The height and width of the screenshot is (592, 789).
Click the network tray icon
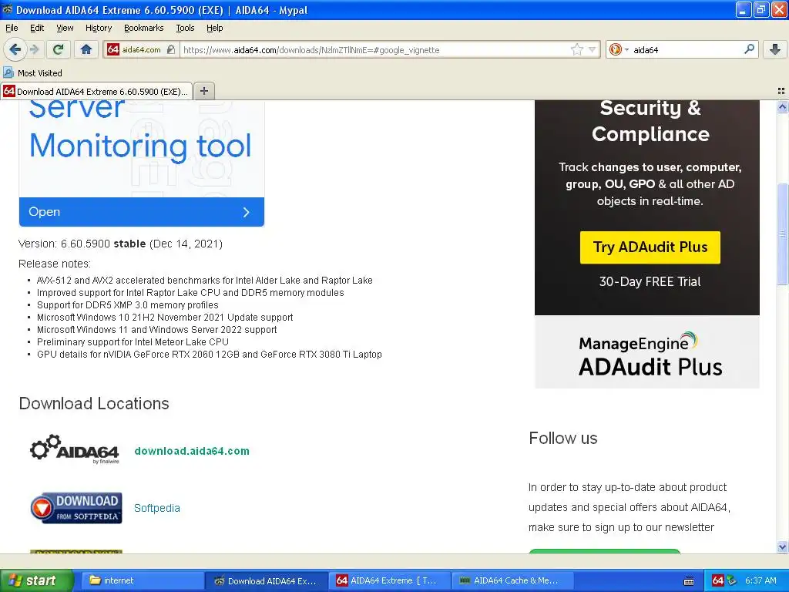pyautogui.click(x=732, y=580)
